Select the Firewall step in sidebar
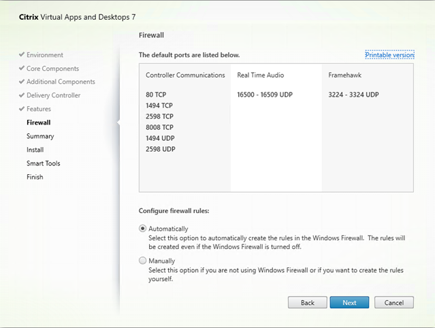 click(x=39, y=122)
